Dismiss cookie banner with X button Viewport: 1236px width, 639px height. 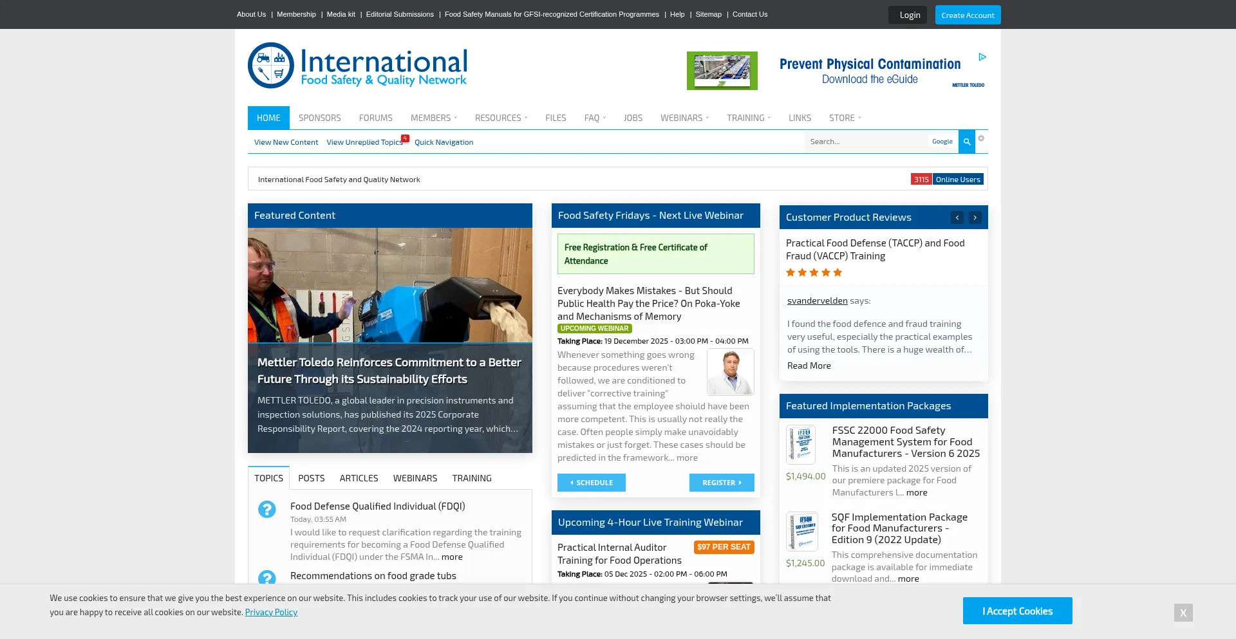[x=1183, y=613]
